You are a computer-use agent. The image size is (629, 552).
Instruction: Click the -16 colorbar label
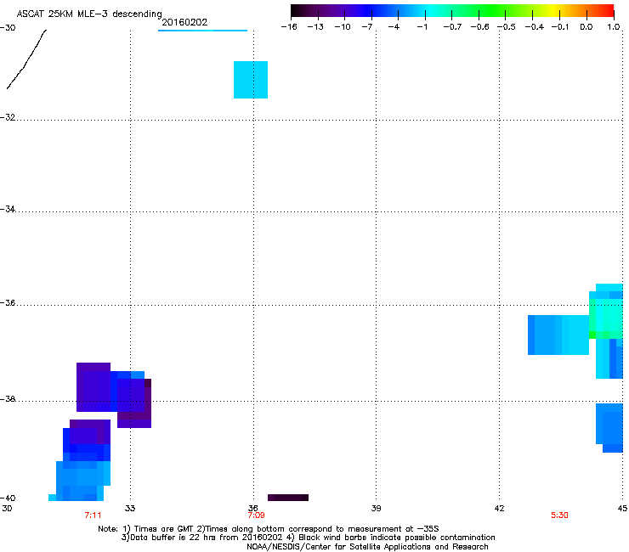(x=289, y=27)
